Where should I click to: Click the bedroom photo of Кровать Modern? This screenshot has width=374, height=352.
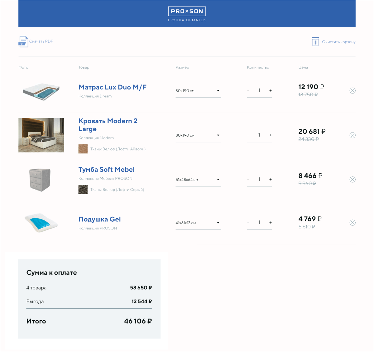pyautogui.click(x=41, y=135)
